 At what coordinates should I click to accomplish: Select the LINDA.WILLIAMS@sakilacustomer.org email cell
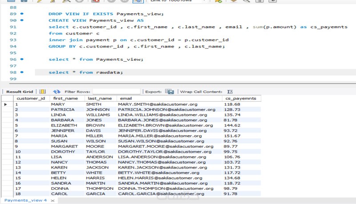pos(170,115)
